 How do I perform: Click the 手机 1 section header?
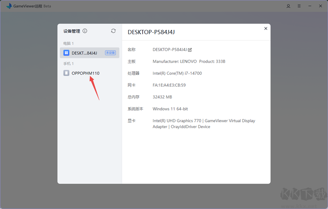[68, 64]
